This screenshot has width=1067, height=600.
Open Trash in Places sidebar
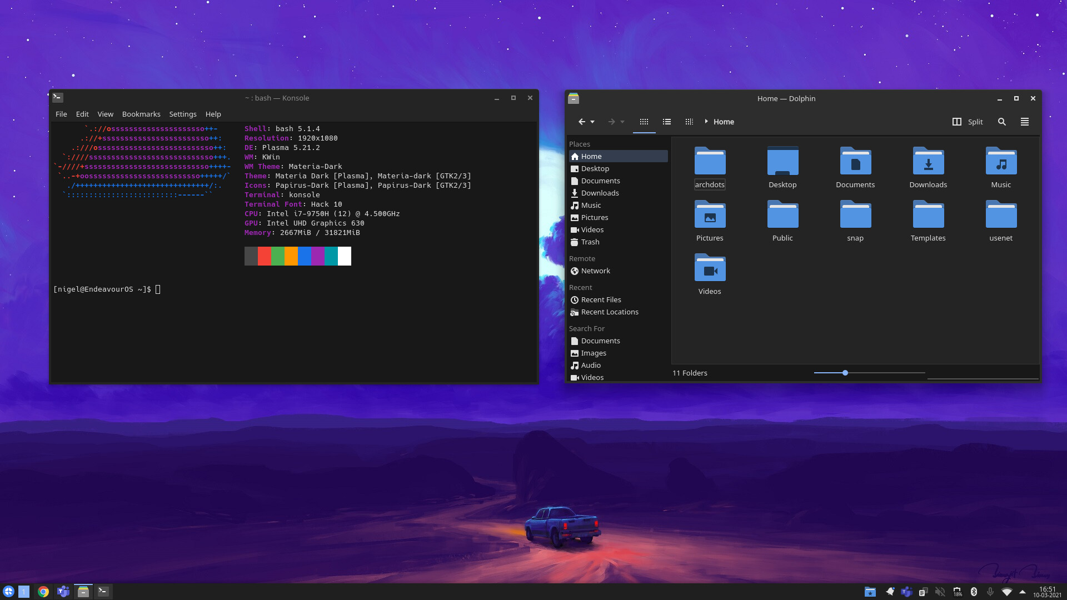[x=619, y=242]
